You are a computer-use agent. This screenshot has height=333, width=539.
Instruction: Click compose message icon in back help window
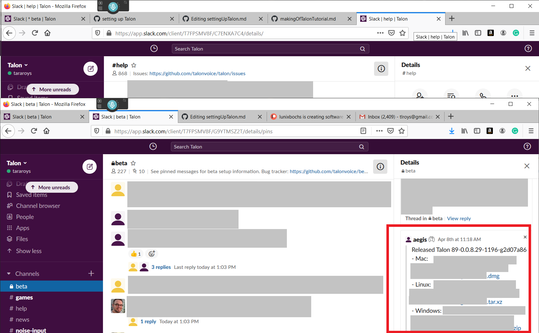[91, 69]
